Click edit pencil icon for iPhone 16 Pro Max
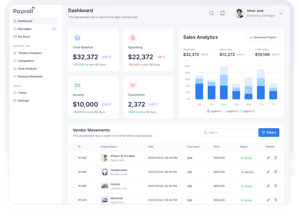The width and height of the screenshot is (299, 218). click(x=268, y=158)
